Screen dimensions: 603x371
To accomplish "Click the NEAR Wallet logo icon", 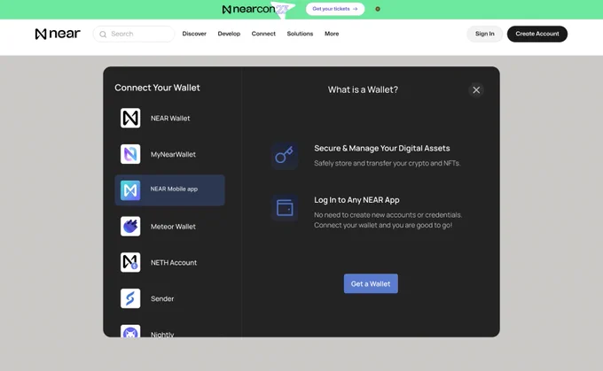I will [x=130, y=118].
